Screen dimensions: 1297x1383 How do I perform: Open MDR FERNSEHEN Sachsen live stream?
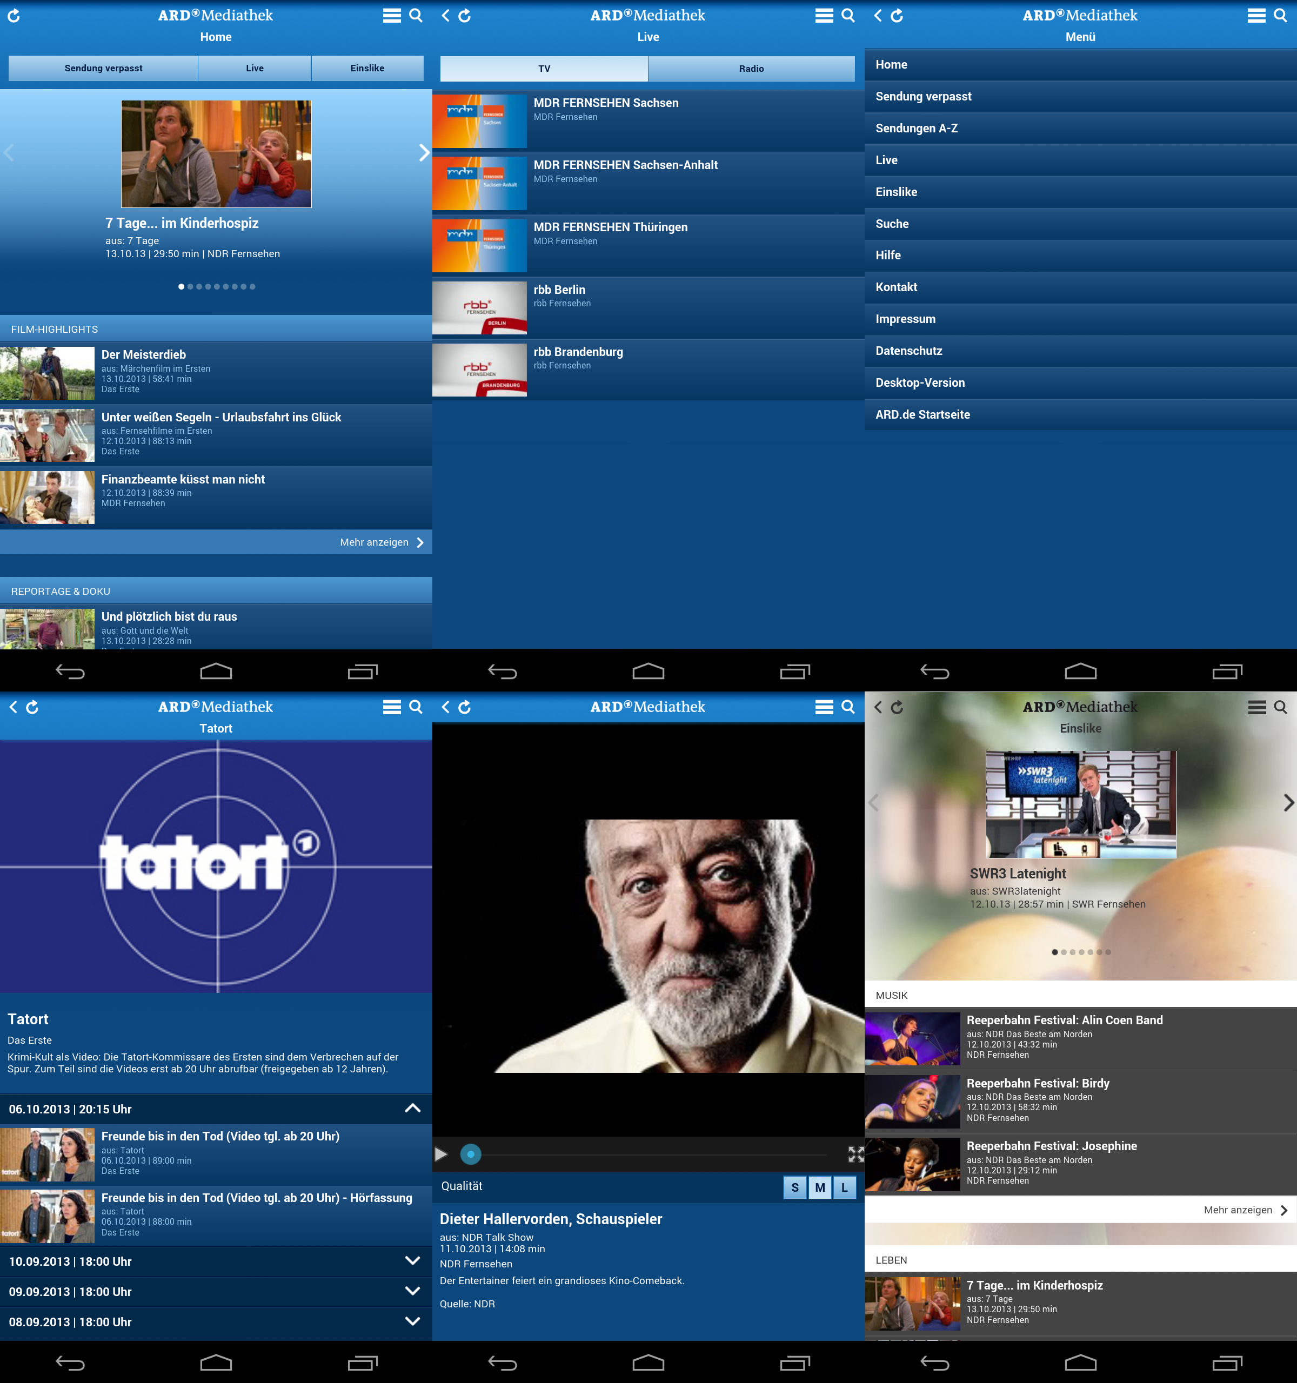648,121
